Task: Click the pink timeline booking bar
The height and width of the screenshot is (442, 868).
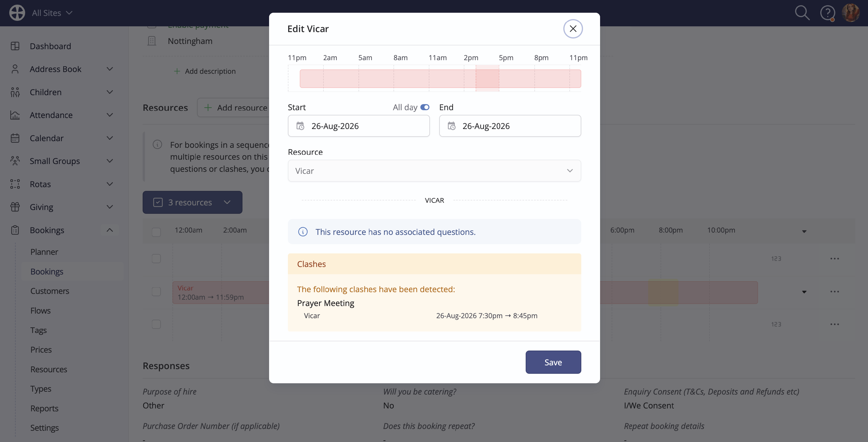Action: (x=440, y=78)
